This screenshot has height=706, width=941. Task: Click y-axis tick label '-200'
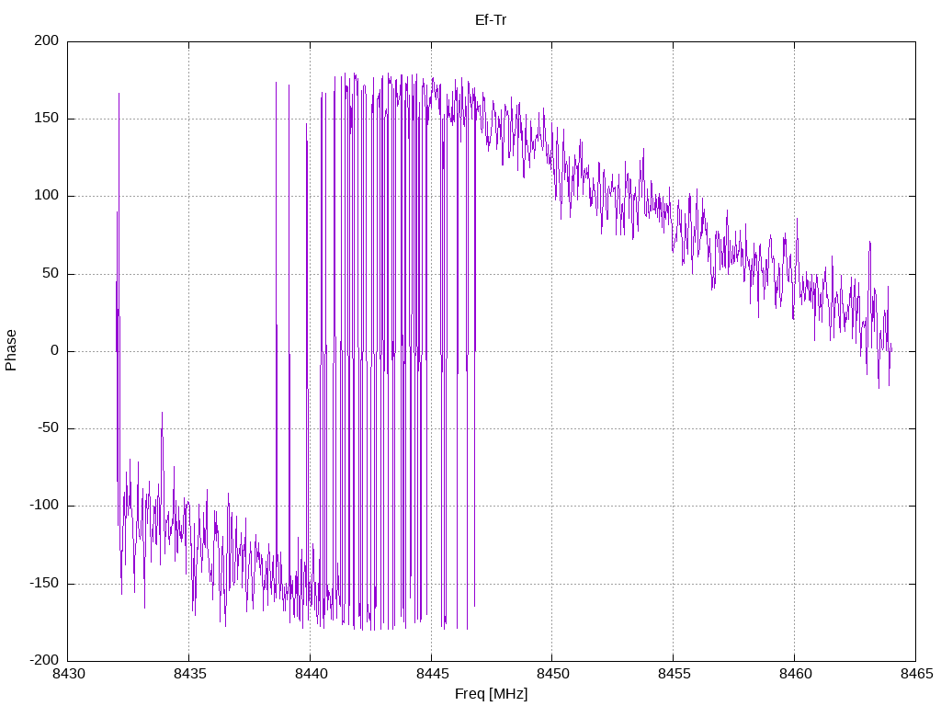(44, 660)
